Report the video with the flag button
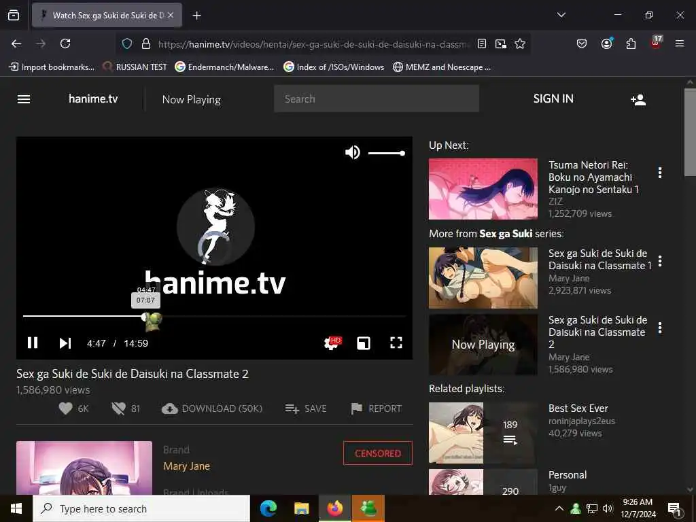The image size is (696, 522). pos(376,408)
